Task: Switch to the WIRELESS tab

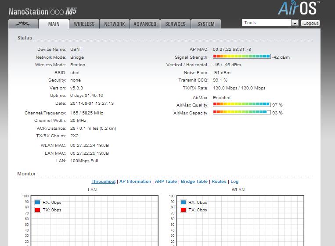Action: coord(84,24)
